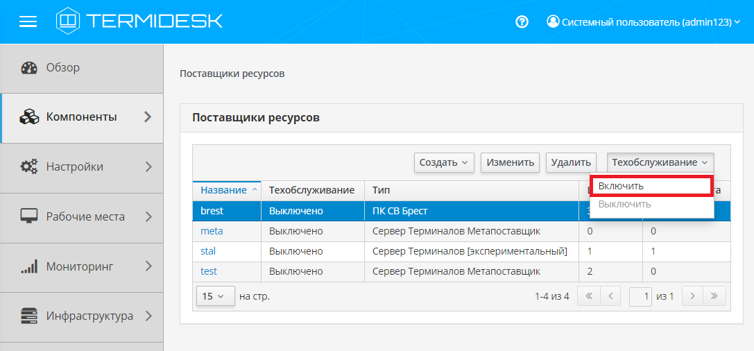
Task: Toggle the Техобслуживание dropdown menu
Action: click(x=660, y=162)
